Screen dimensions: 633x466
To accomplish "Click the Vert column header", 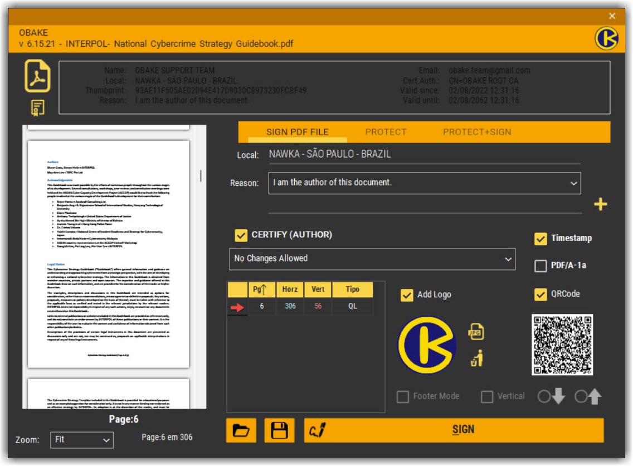I will (318, 290).
